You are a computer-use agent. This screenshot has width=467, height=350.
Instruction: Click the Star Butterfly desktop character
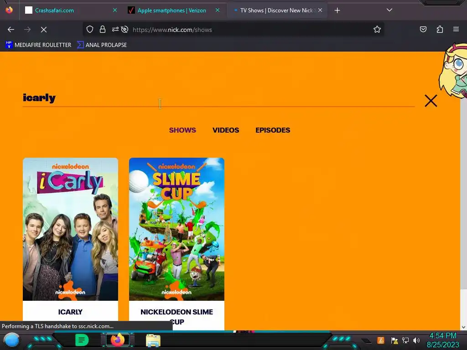click(x=452, y=72)
